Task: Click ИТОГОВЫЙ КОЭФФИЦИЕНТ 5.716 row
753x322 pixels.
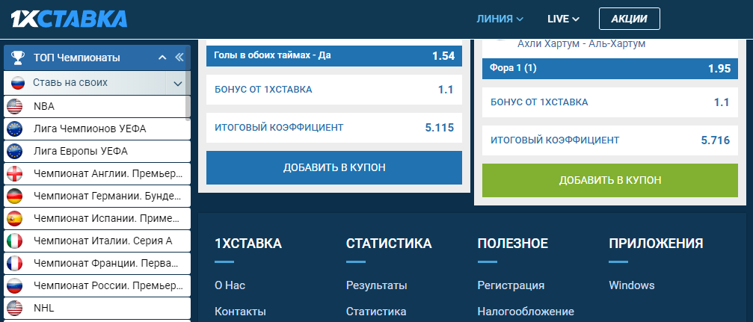Action: [610, 140]
